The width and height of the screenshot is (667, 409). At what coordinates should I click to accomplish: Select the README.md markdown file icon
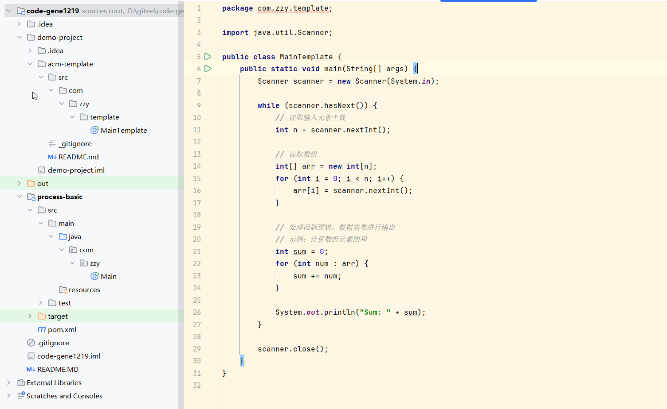pos(52,157)
